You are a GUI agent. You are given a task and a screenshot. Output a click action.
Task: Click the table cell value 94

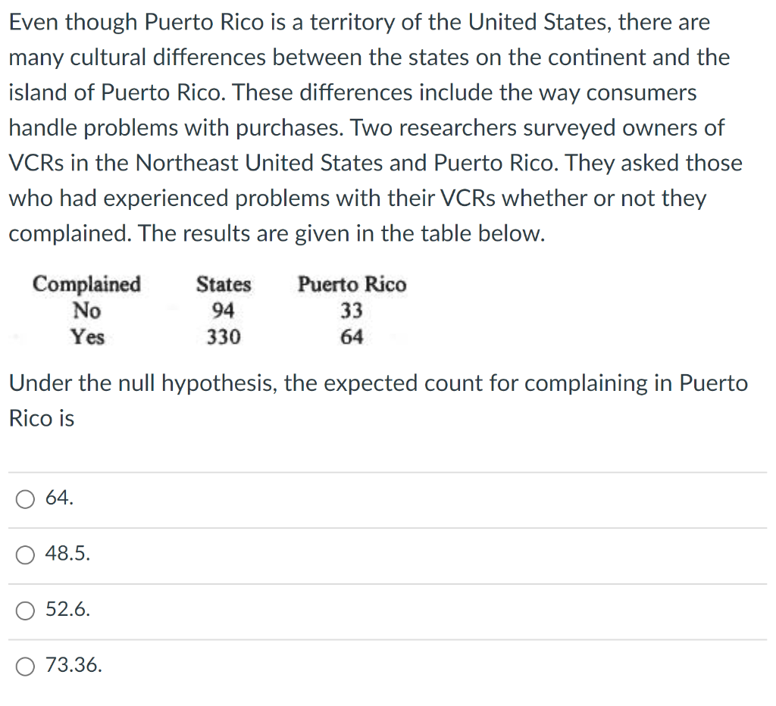[x=224, y=311]
